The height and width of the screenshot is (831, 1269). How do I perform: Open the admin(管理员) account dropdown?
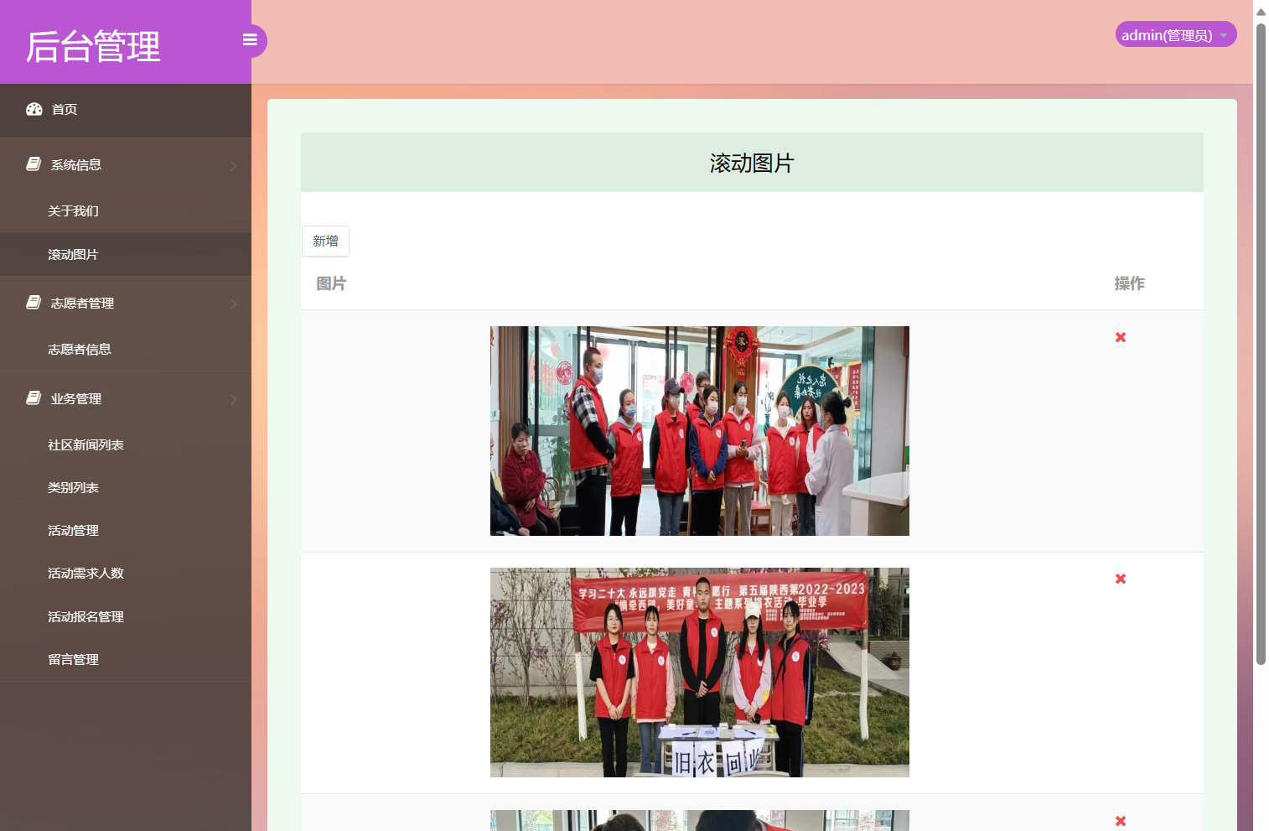pos(1175,34)
